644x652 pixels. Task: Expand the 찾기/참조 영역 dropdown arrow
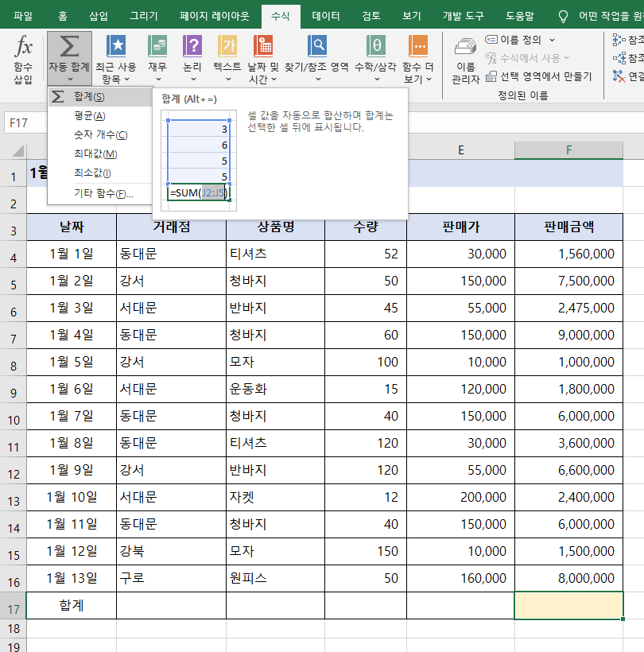318,79
